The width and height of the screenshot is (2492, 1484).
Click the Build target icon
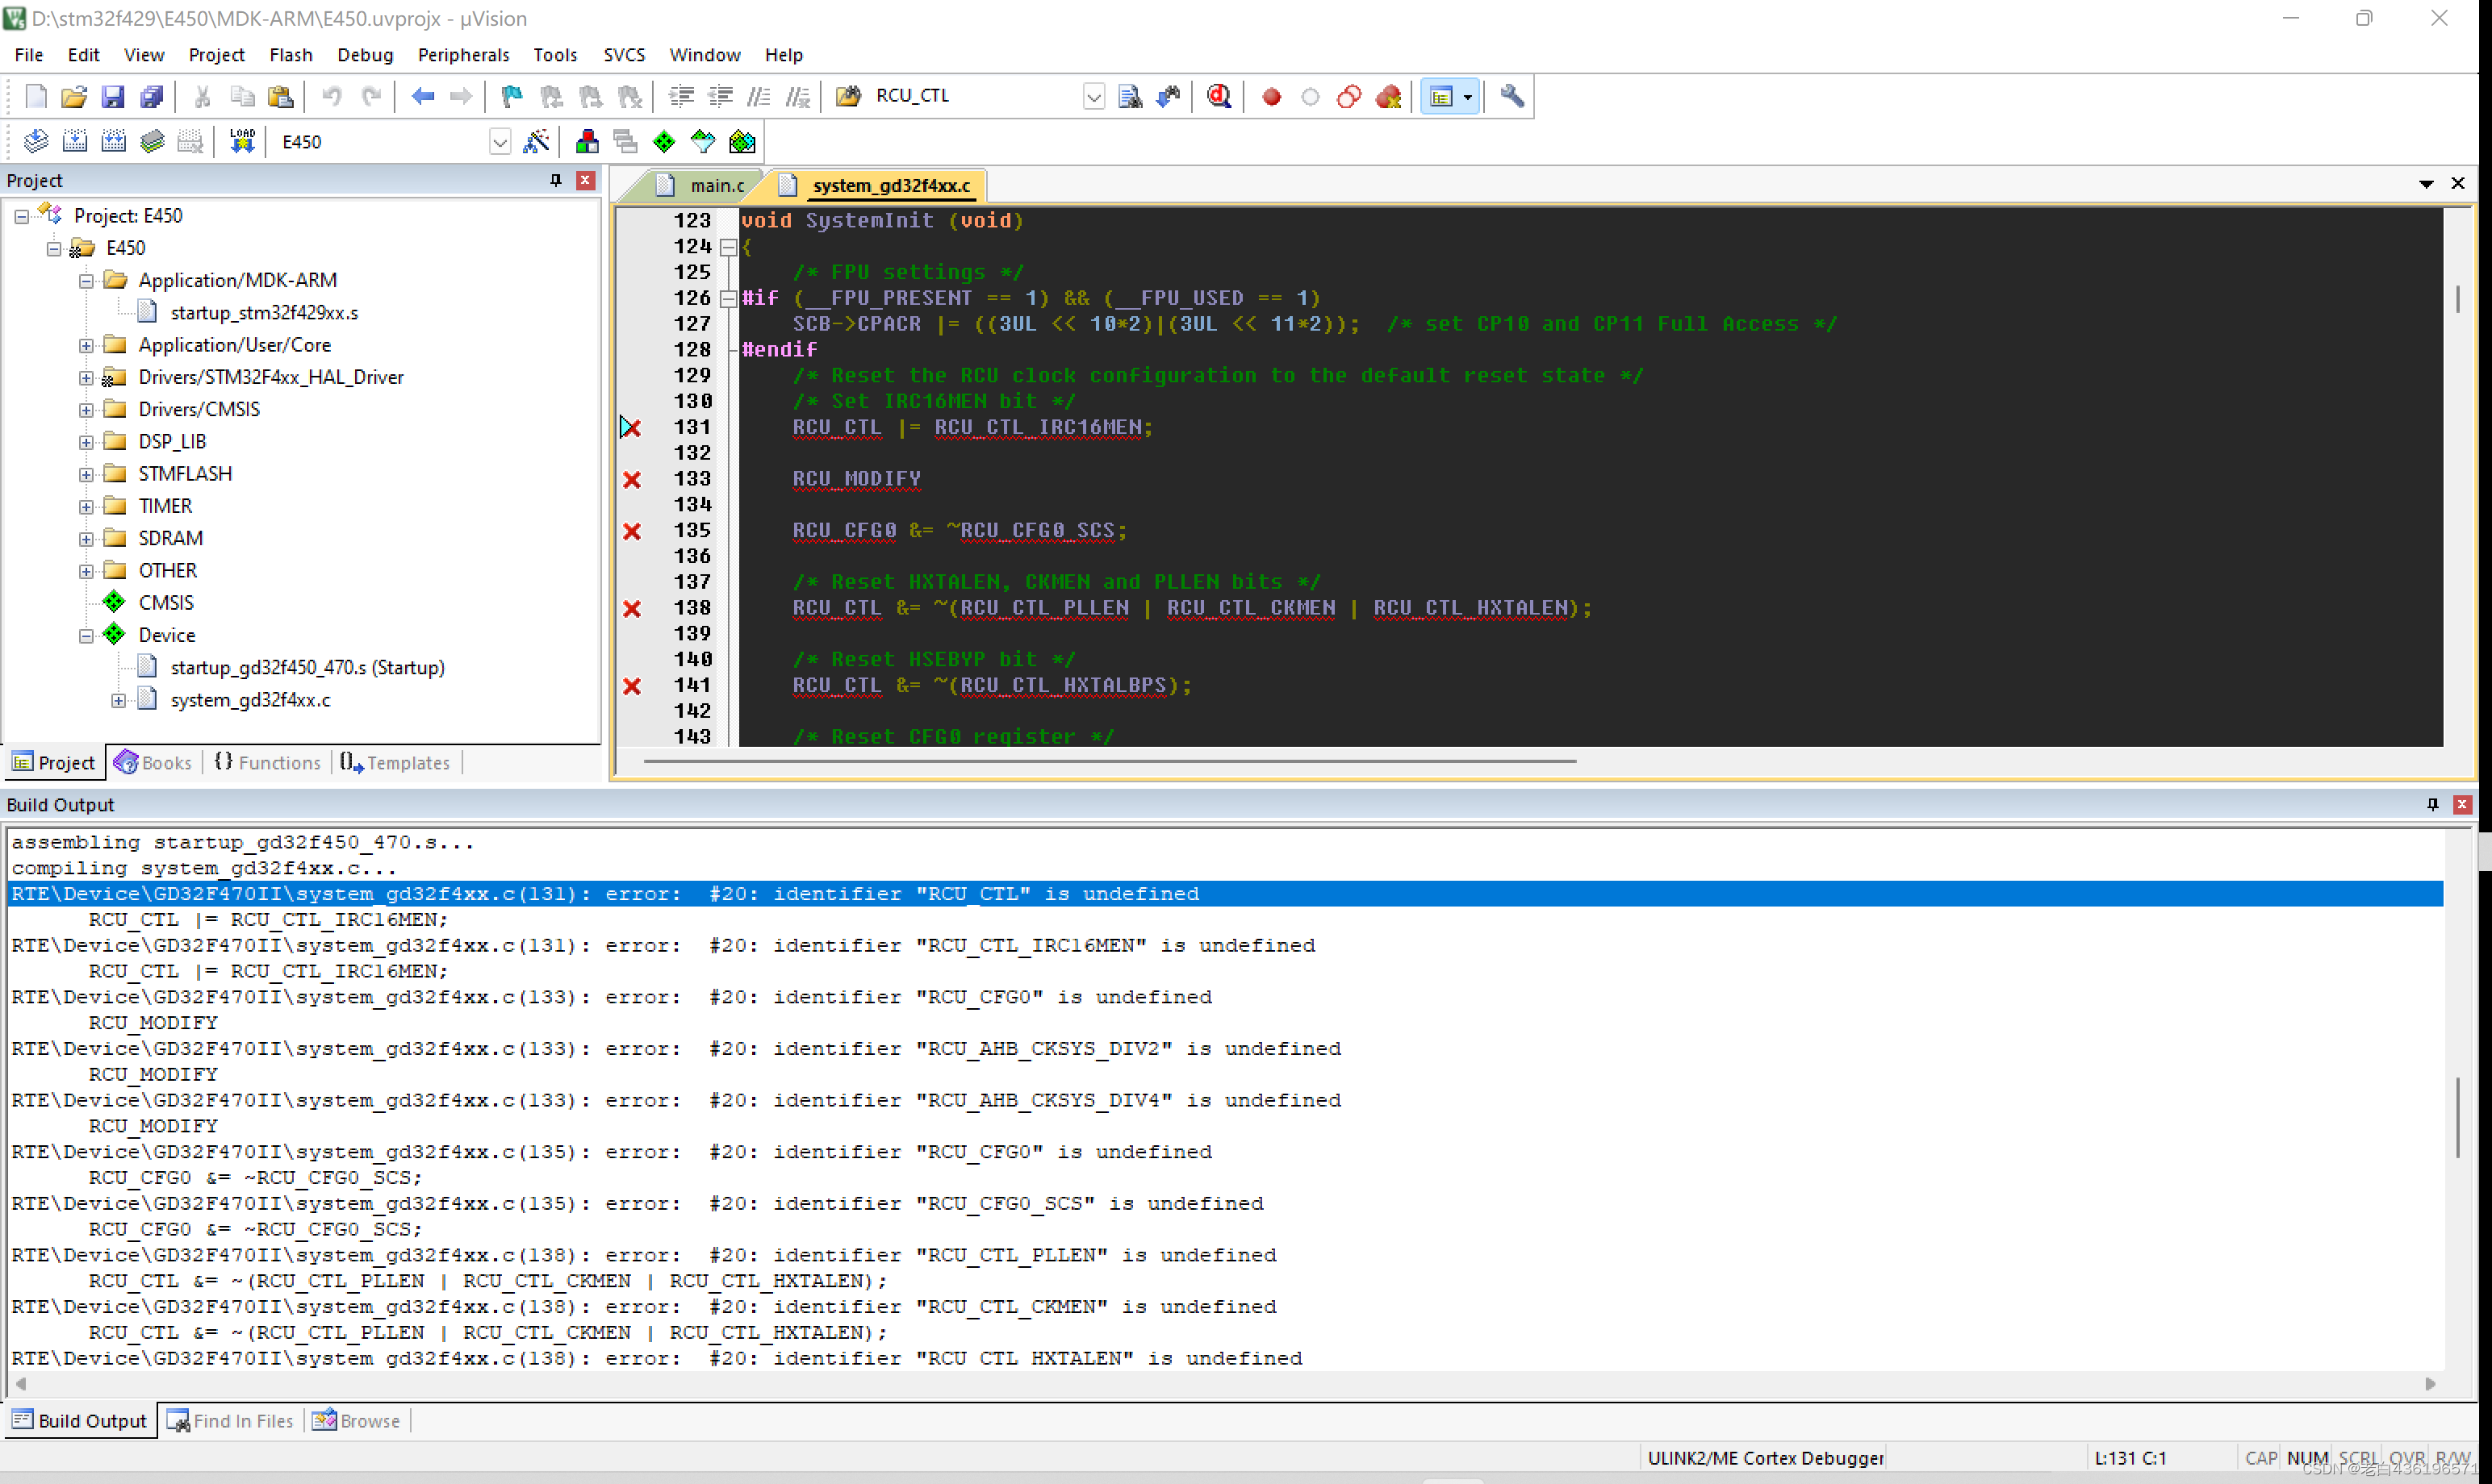pyautogui.click(x=74, y=142)
